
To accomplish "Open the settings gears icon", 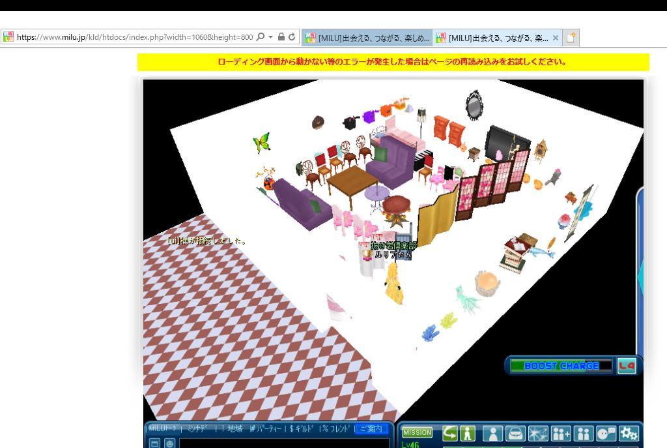I will [x=629, y=434].
